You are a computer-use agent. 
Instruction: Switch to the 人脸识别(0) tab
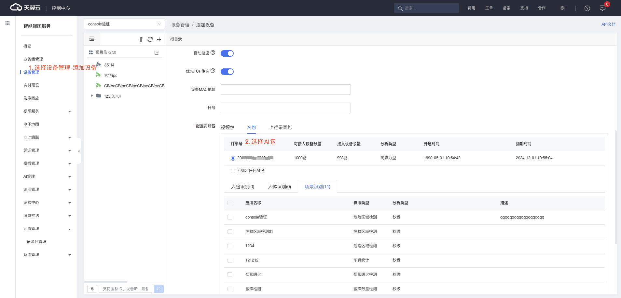[x=242, y=187]
